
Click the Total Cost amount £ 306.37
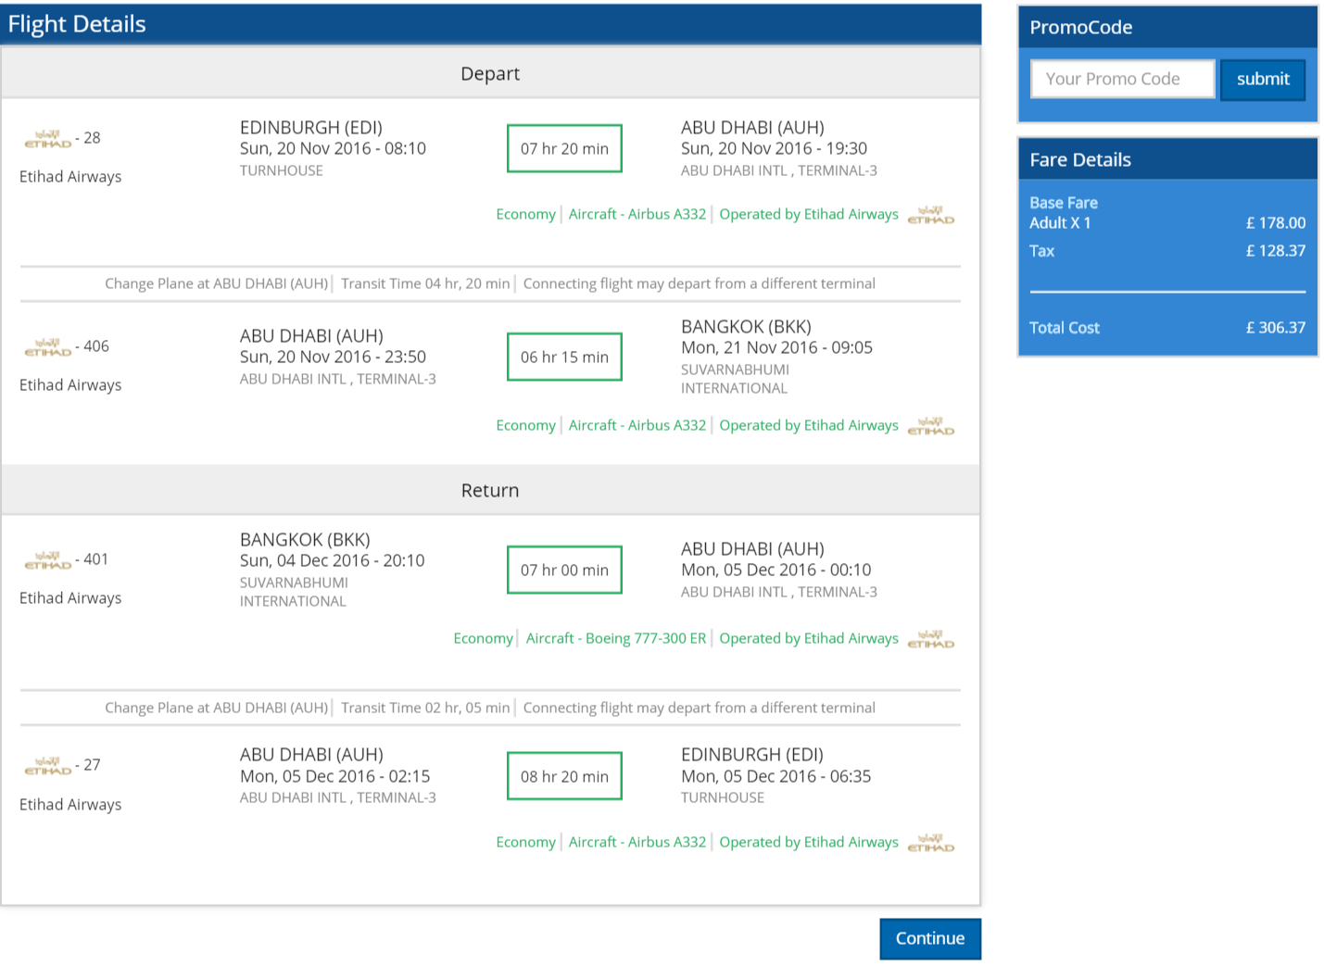click(1276, 328)
